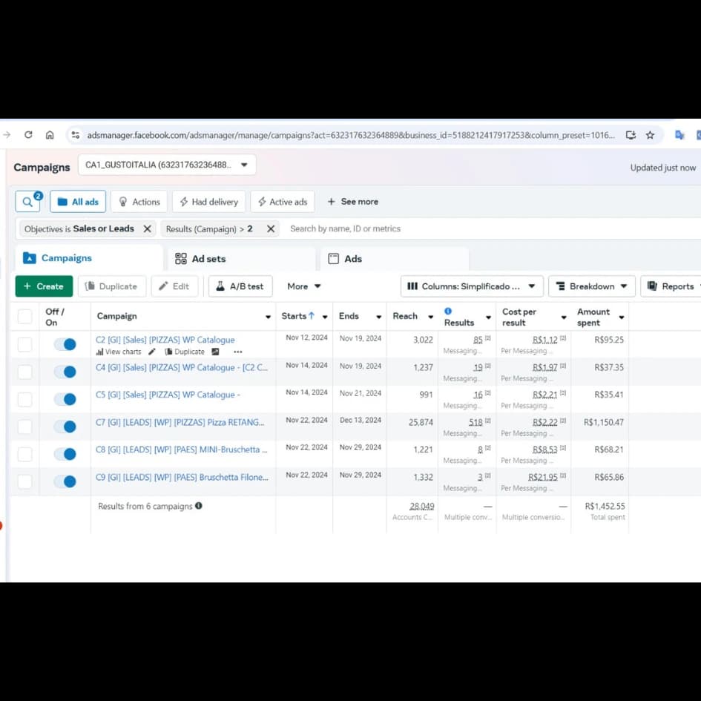Open the Breakdown dropdown
Viewport: 701px width, 701px height.
click(591, 286)
